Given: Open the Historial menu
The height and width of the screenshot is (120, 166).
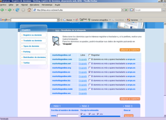Looking at the screenshot, I should (x=24, y=5).
